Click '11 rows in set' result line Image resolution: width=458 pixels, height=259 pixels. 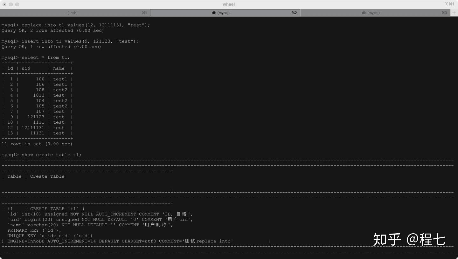coord(37,144)
